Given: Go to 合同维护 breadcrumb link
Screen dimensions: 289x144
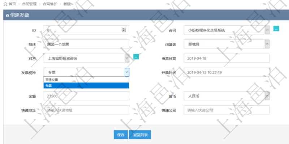Looking at the screenshot, I should [50, 4].
